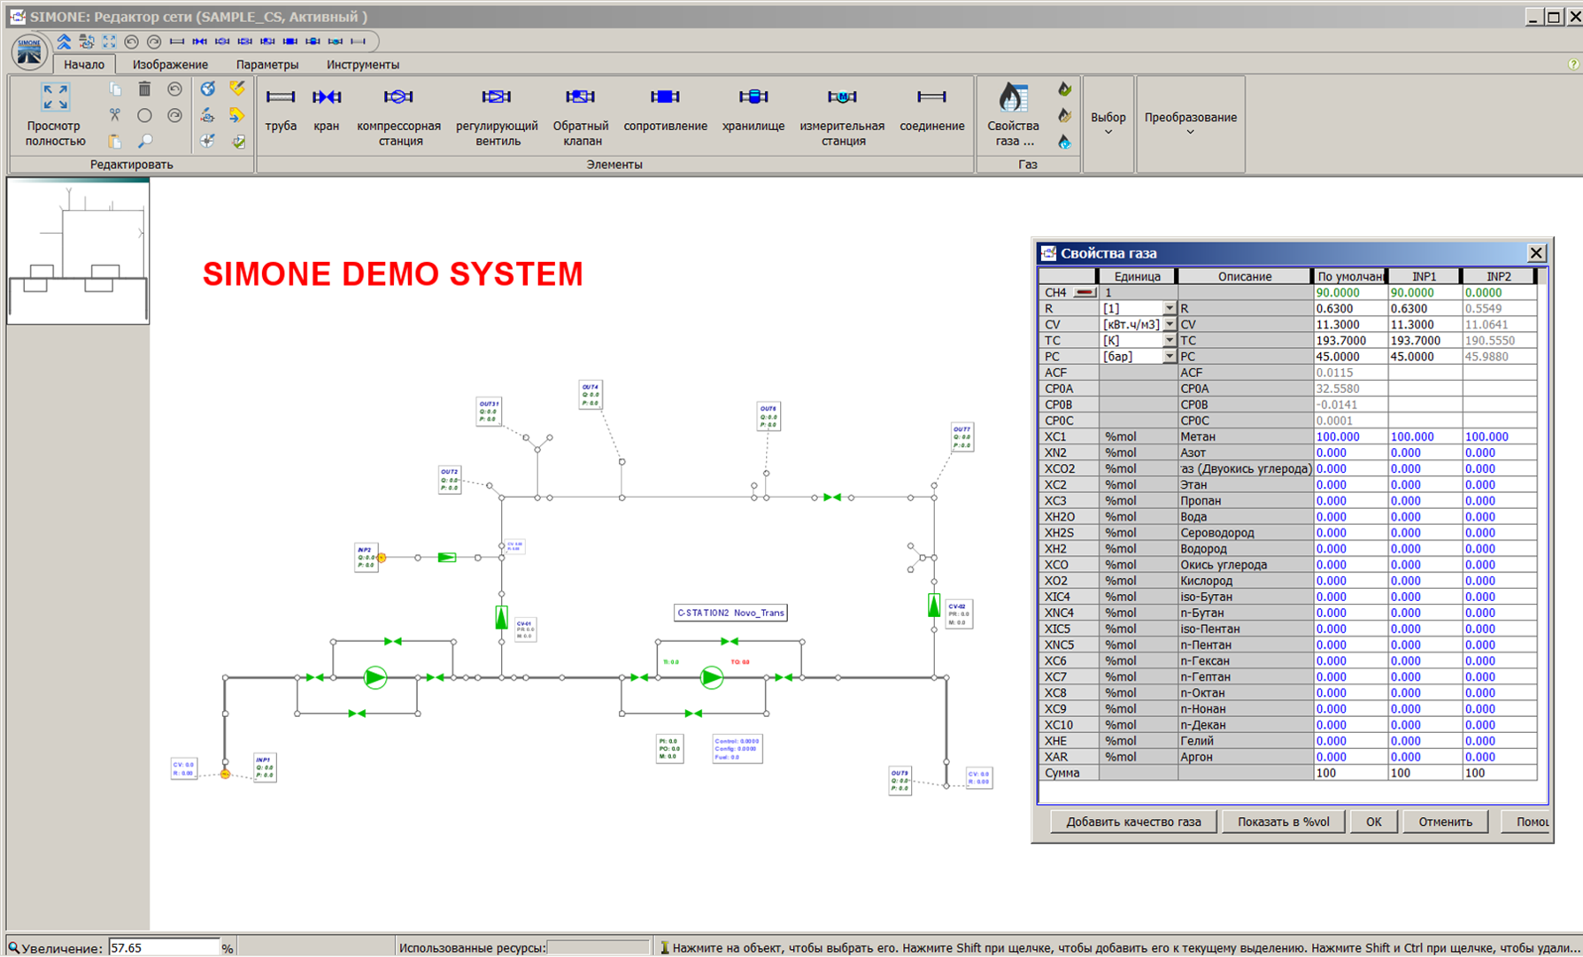This screenshot has width=1583, height=957.
Task: Select the Обратный клапан element tool
Action: 581,116
